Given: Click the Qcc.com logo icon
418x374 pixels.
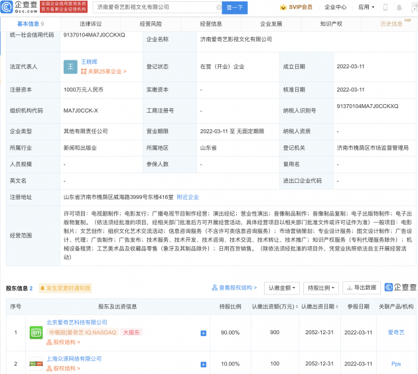Looking at the screenshot, I should coord(7,7).
